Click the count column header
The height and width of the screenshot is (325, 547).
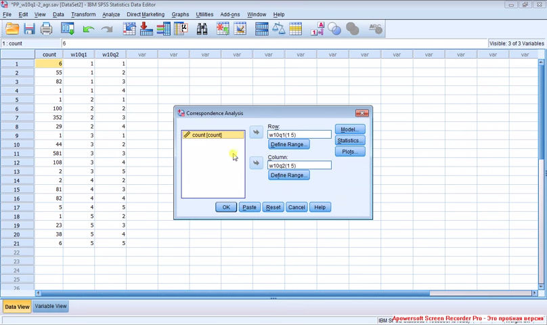(49, 54)
